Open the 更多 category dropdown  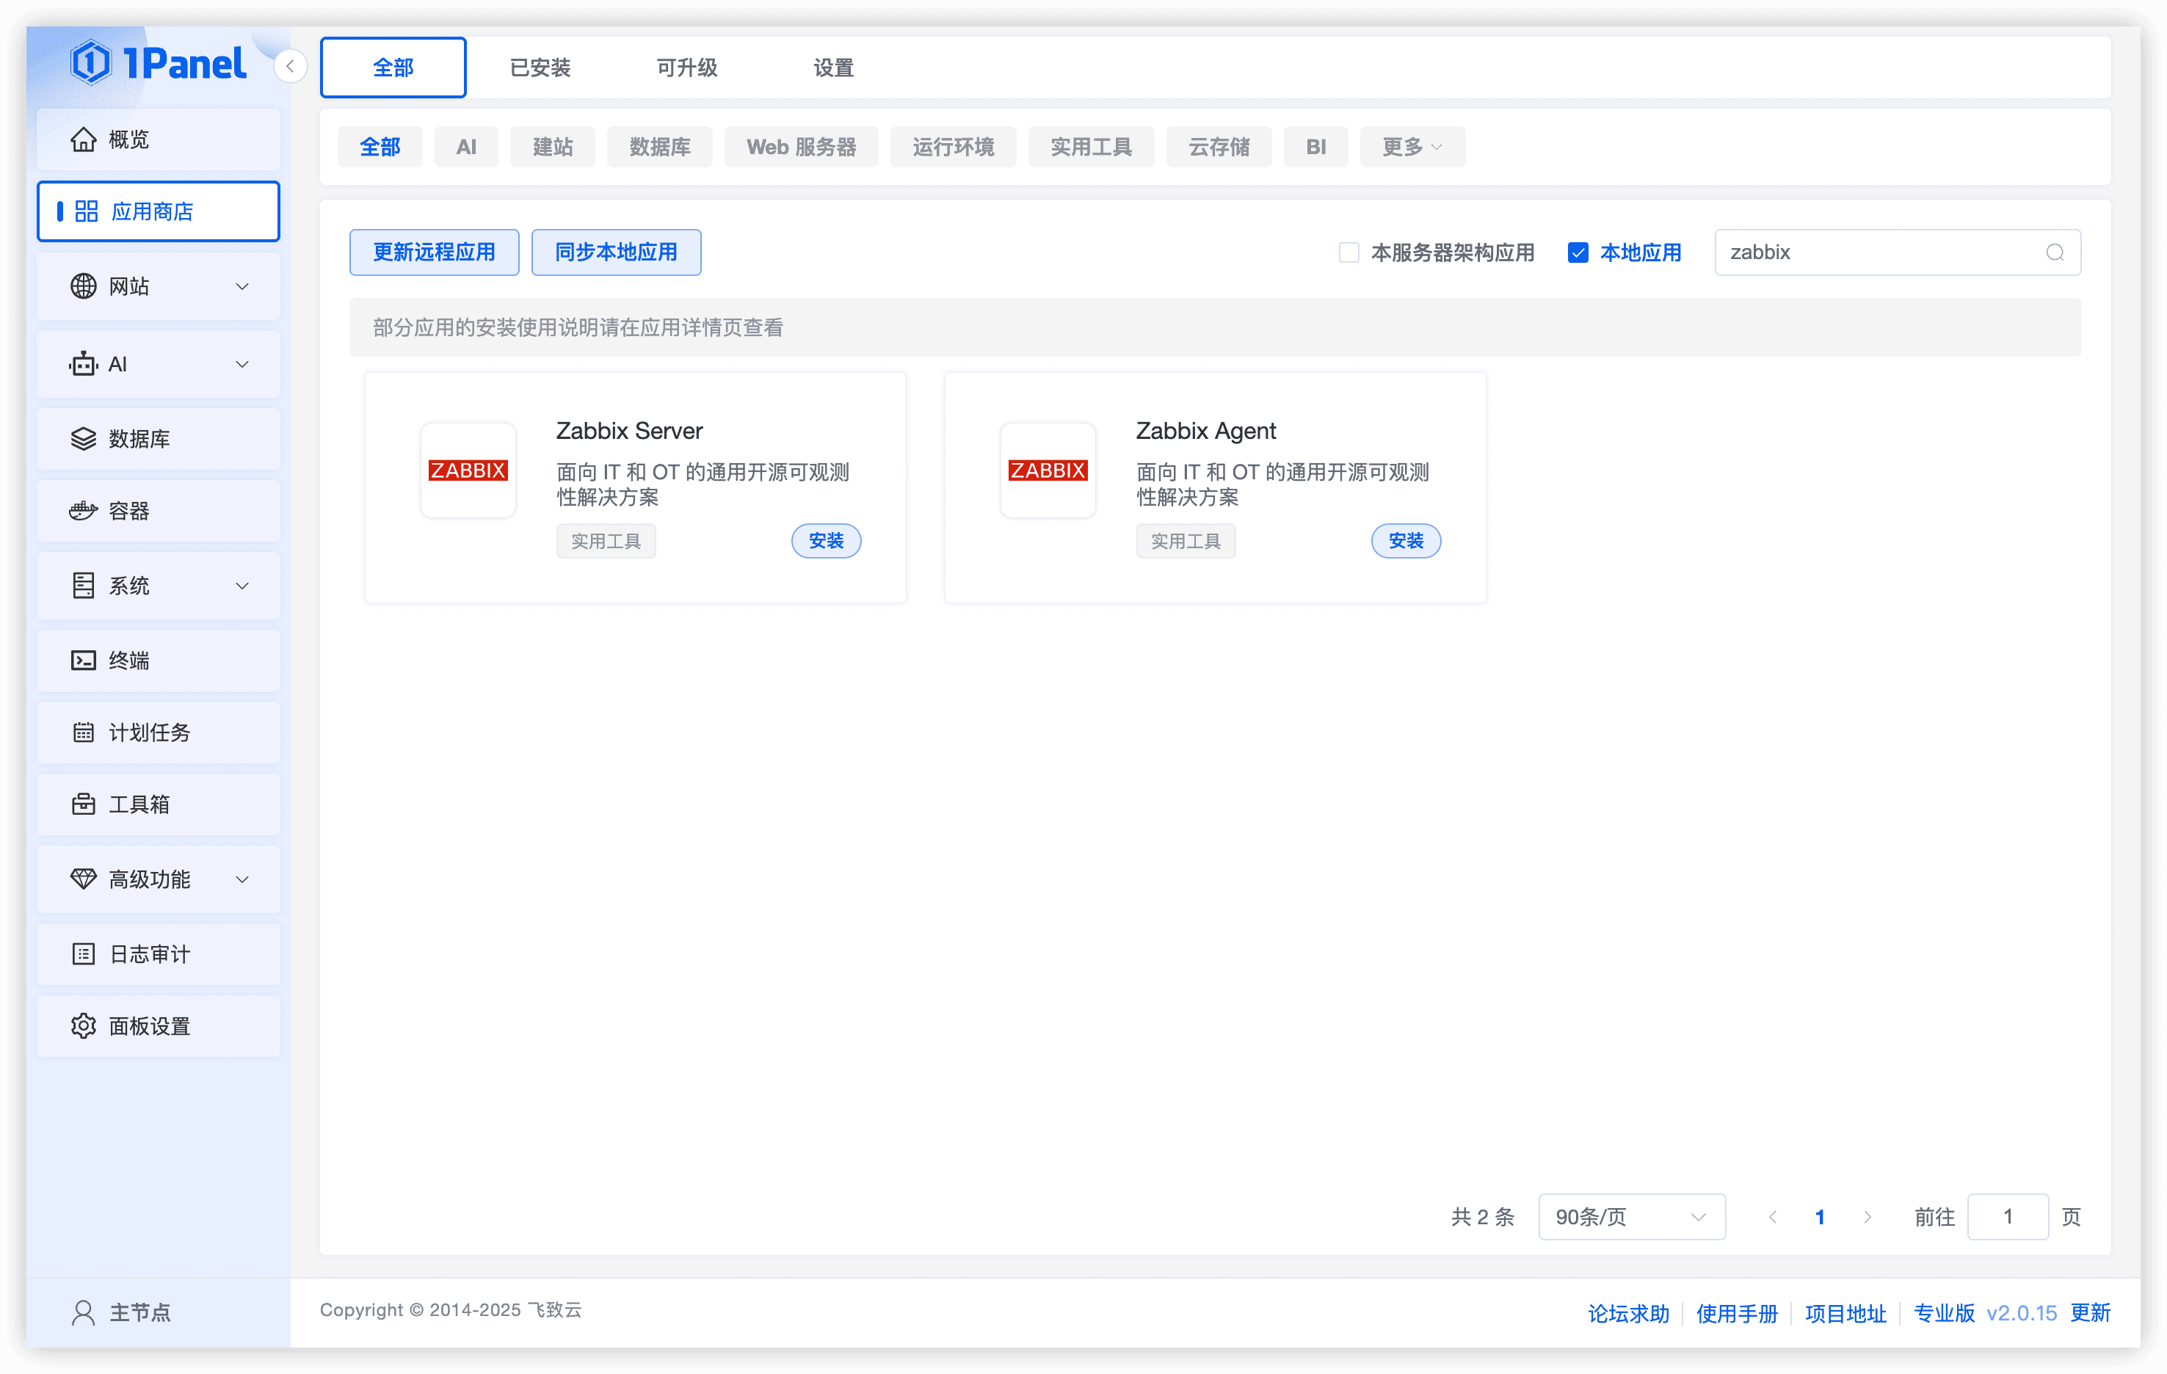1411,148
